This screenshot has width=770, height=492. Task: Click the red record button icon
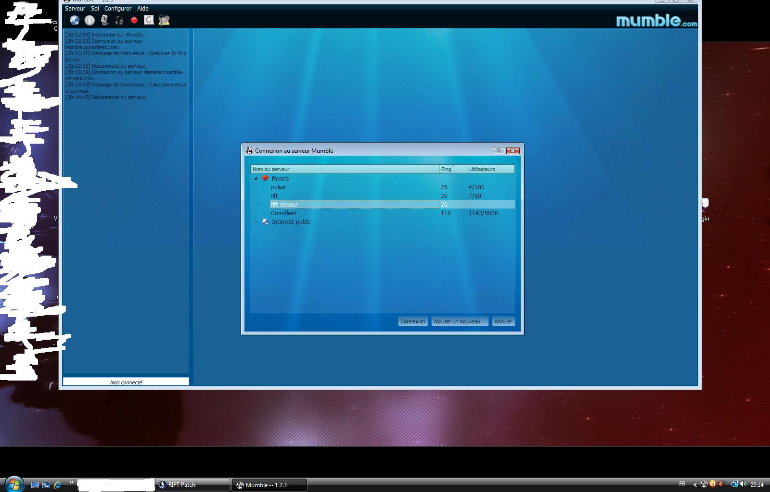[134, 20]
